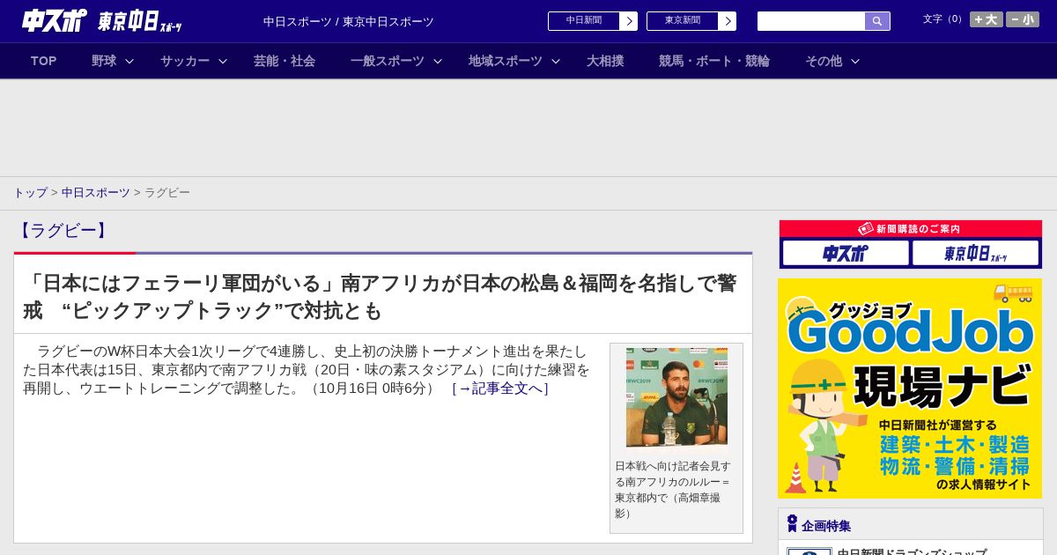Click the 【ラグビー】 section heading
This screenshot has width=1057, height=555.
point(63,231)
